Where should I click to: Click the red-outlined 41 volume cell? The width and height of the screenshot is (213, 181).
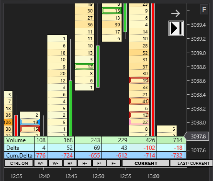click(139, 101)
